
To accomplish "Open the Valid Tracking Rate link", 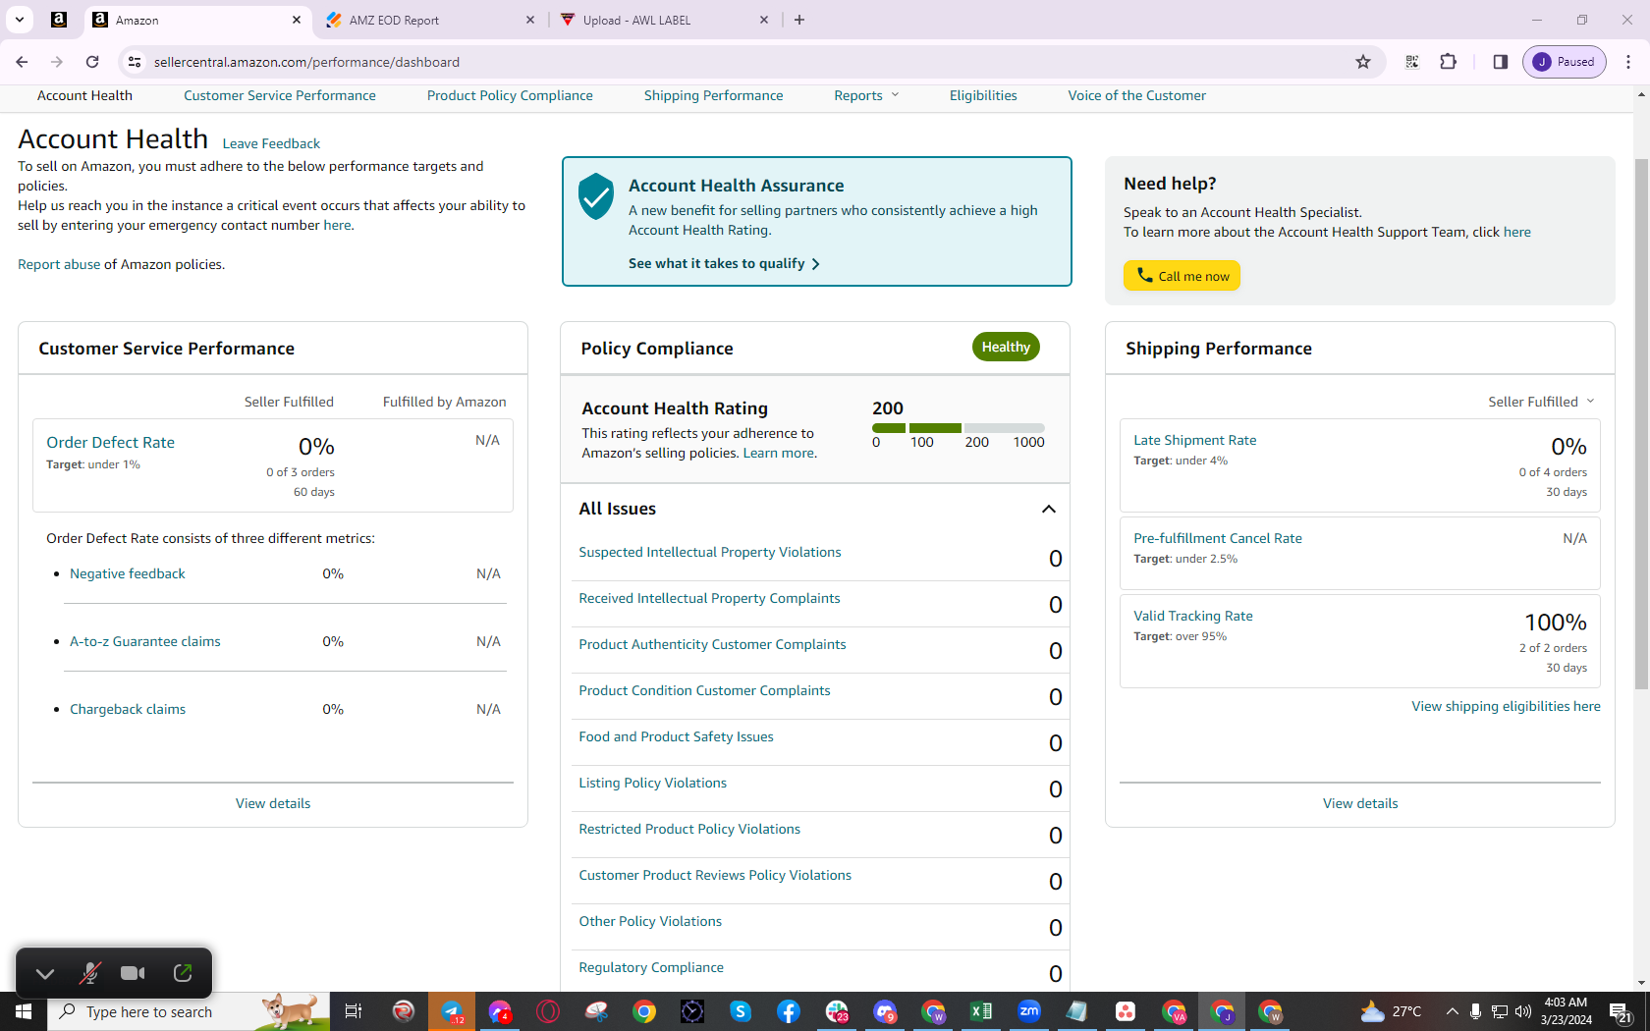I will coord(1193,616).
